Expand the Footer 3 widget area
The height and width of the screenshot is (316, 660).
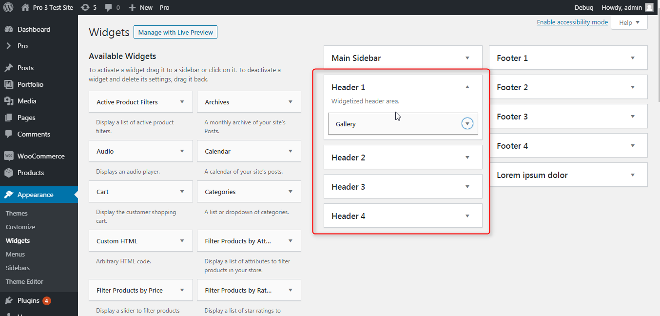click(x=633, y=117)
